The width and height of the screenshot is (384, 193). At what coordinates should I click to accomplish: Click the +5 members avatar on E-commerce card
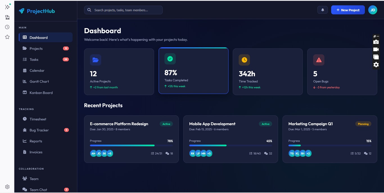(110, 153)
